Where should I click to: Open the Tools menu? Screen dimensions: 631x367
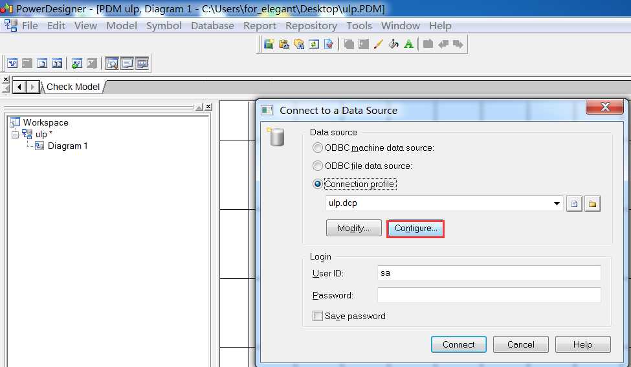359,26
